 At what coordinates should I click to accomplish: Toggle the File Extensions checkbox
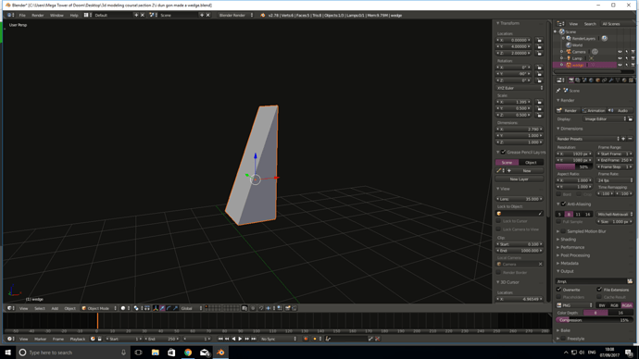coord(599,290)
